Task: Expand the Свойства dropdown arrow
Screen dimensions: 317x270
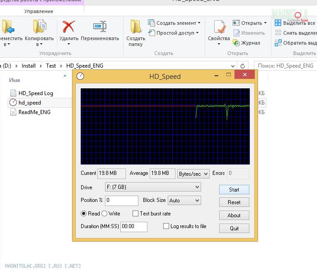Action: click(x=219, y=44)
